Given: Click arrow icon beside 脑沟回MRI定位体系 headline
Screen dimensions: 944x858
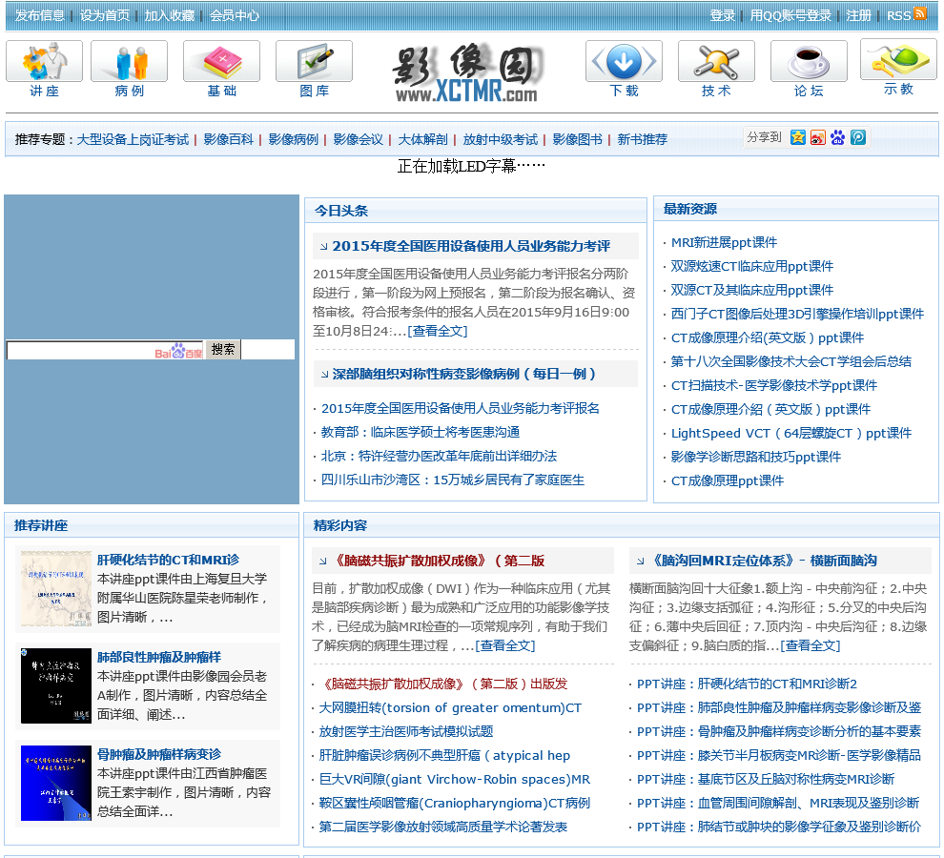Looking at the screenshot, I should [640, 562].
